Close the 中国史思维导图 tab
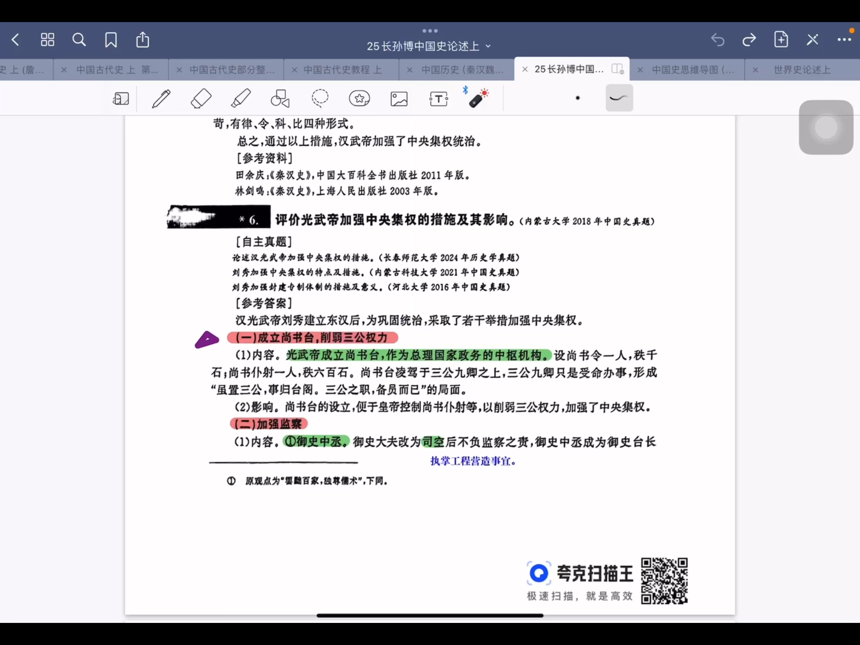 click(640, 70)
